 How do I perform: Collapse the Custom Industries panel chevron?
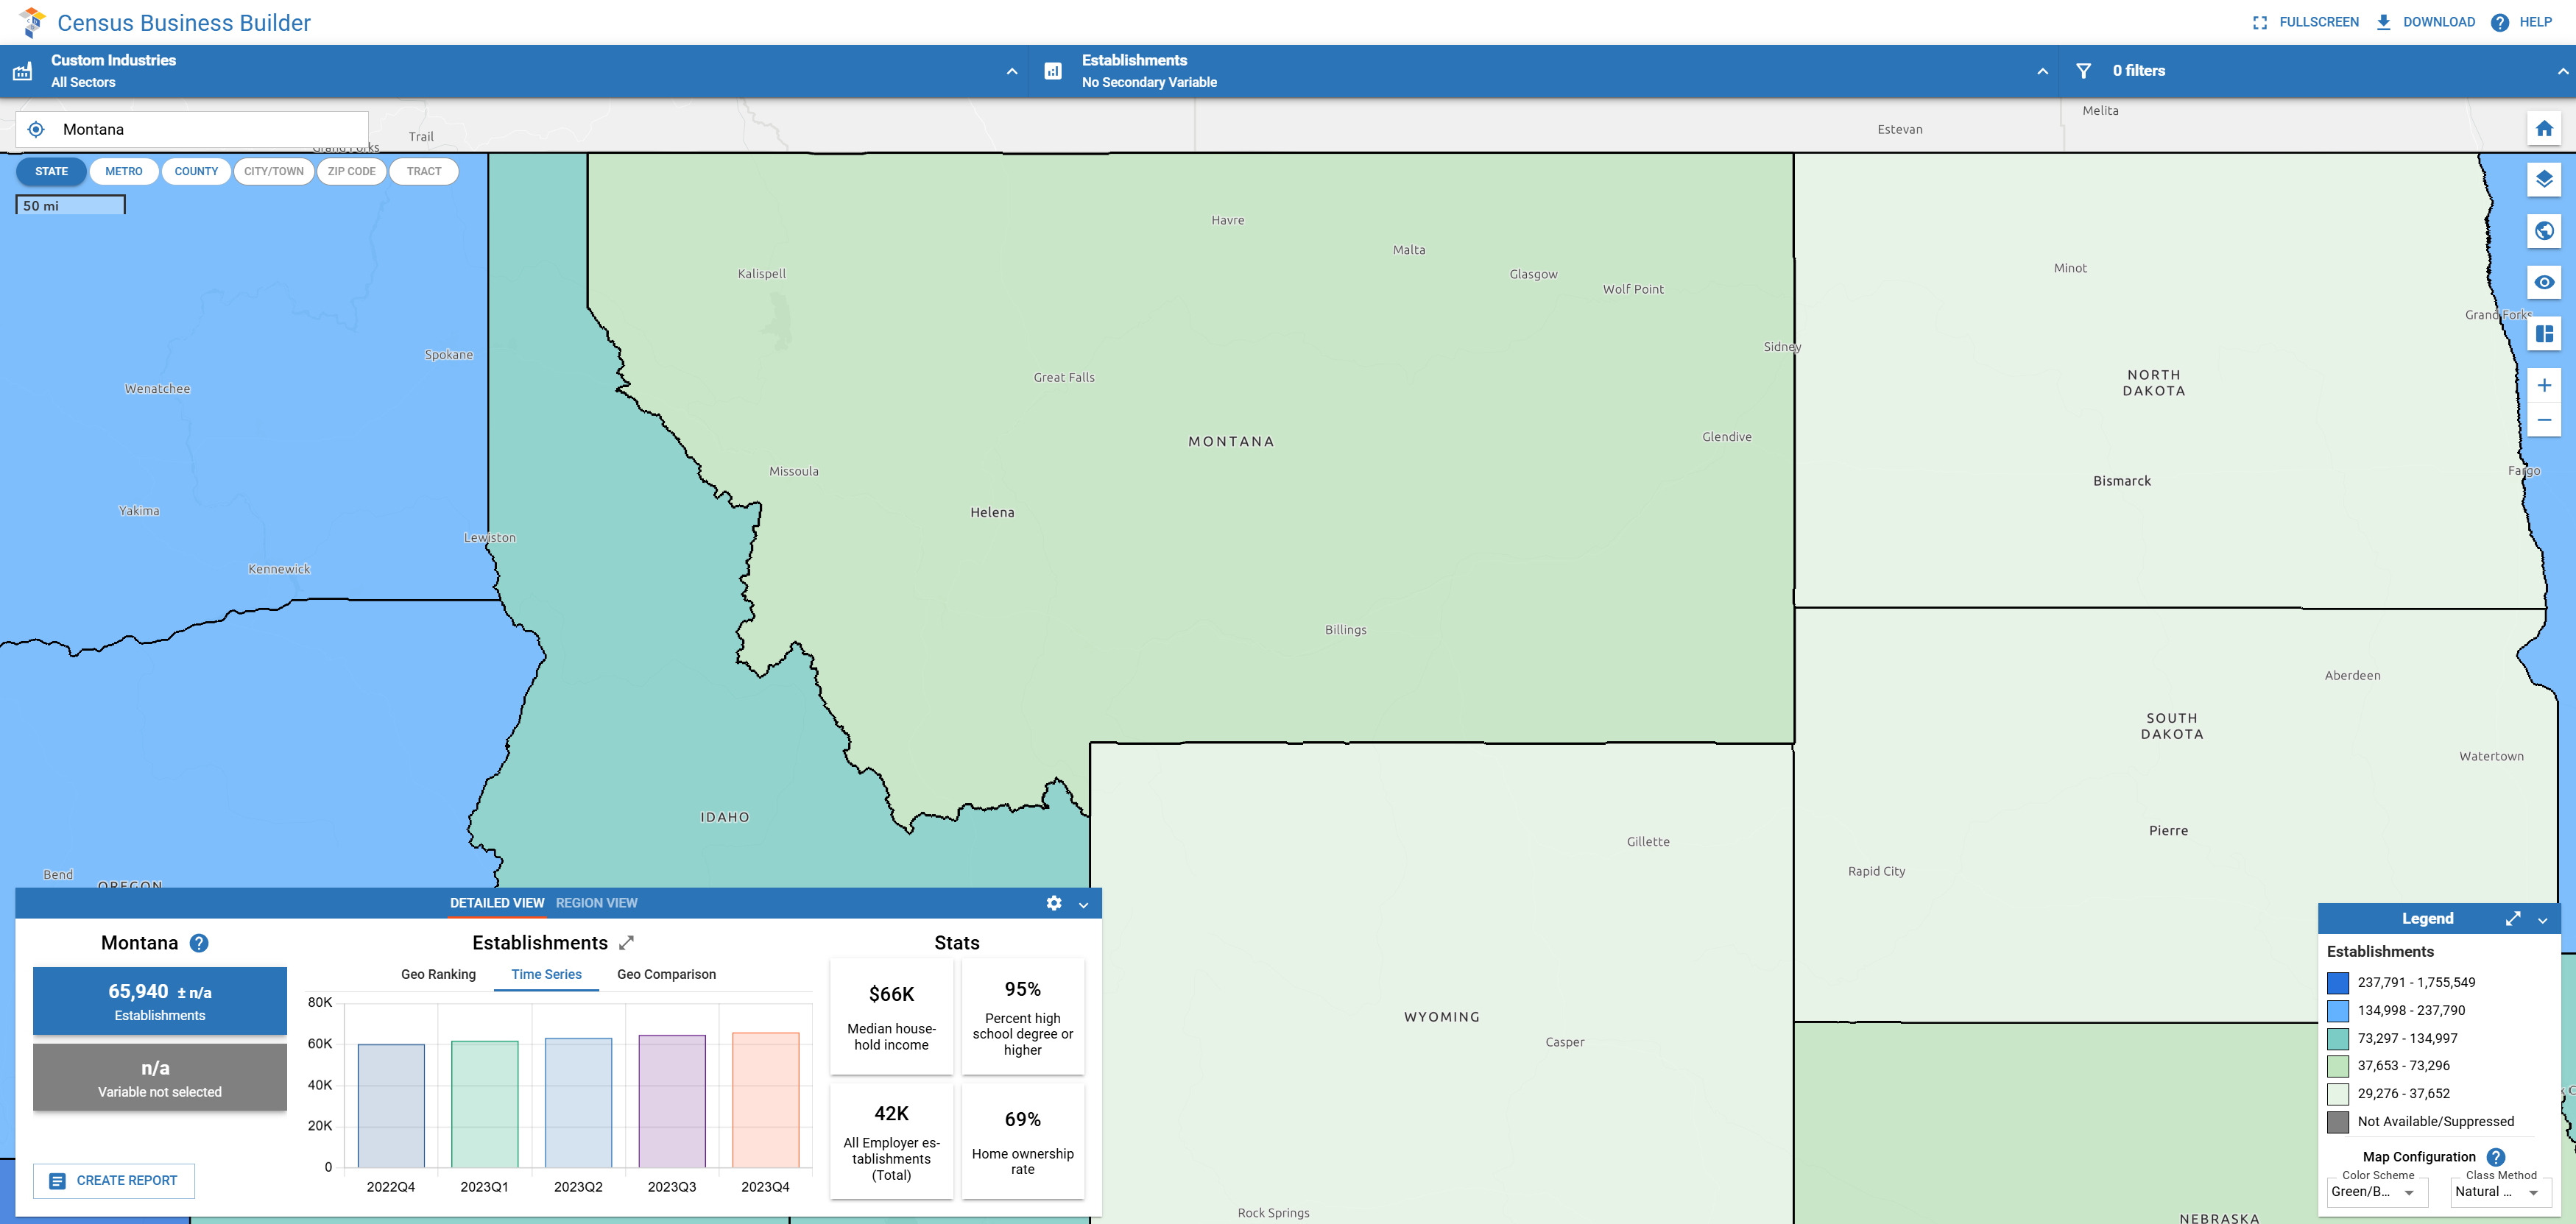pyautogui.click(x=1011, y=71)
